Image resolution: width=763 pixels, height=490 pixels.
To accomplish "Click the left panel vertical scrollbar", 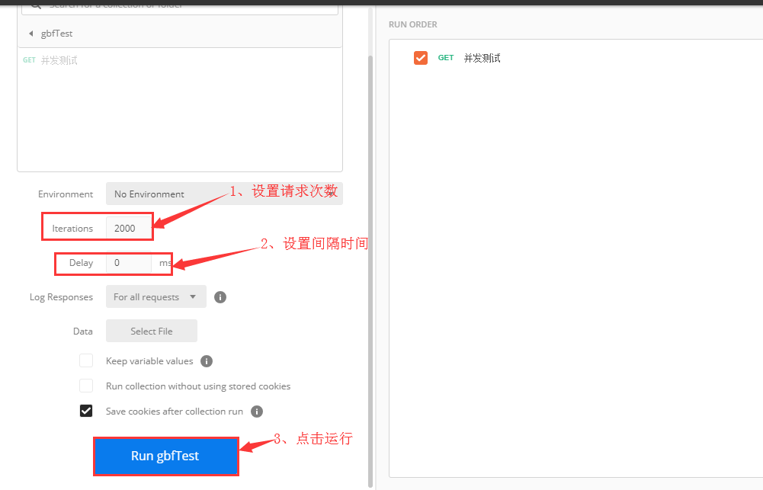I will pyautogui.click(x=370, y=271).
